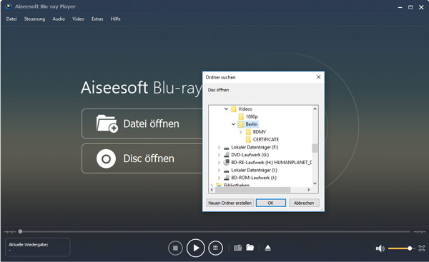The height and width of the screenshot is (262, 429).
Task: Expand the BD-ROM-Laufwerk (J:) node
Action: pos(219,178)
